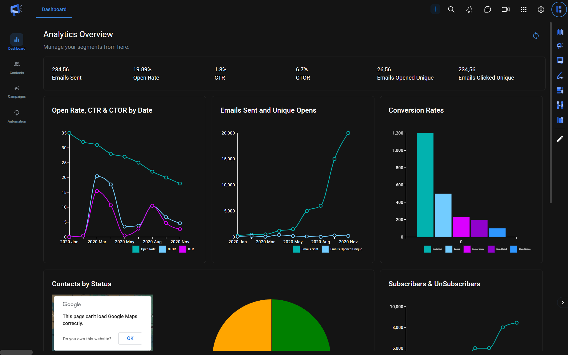This screenshot has height=355, width=568.
Task: Open notifications bell icon
Action: 469,9
